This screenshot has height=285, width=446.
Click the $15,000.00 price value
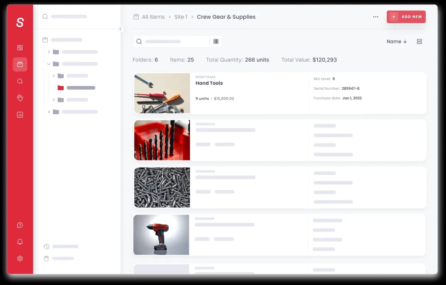224,98
